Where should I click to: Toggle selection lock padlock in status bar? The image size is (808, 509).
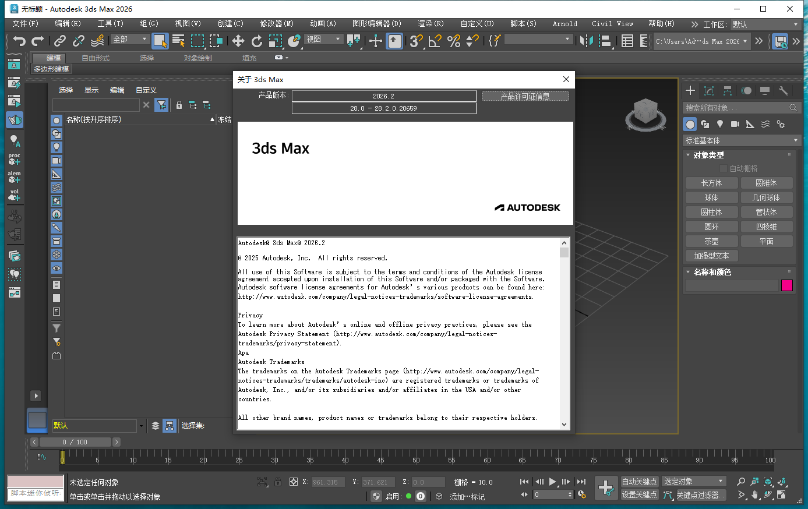tap(278, 482)
